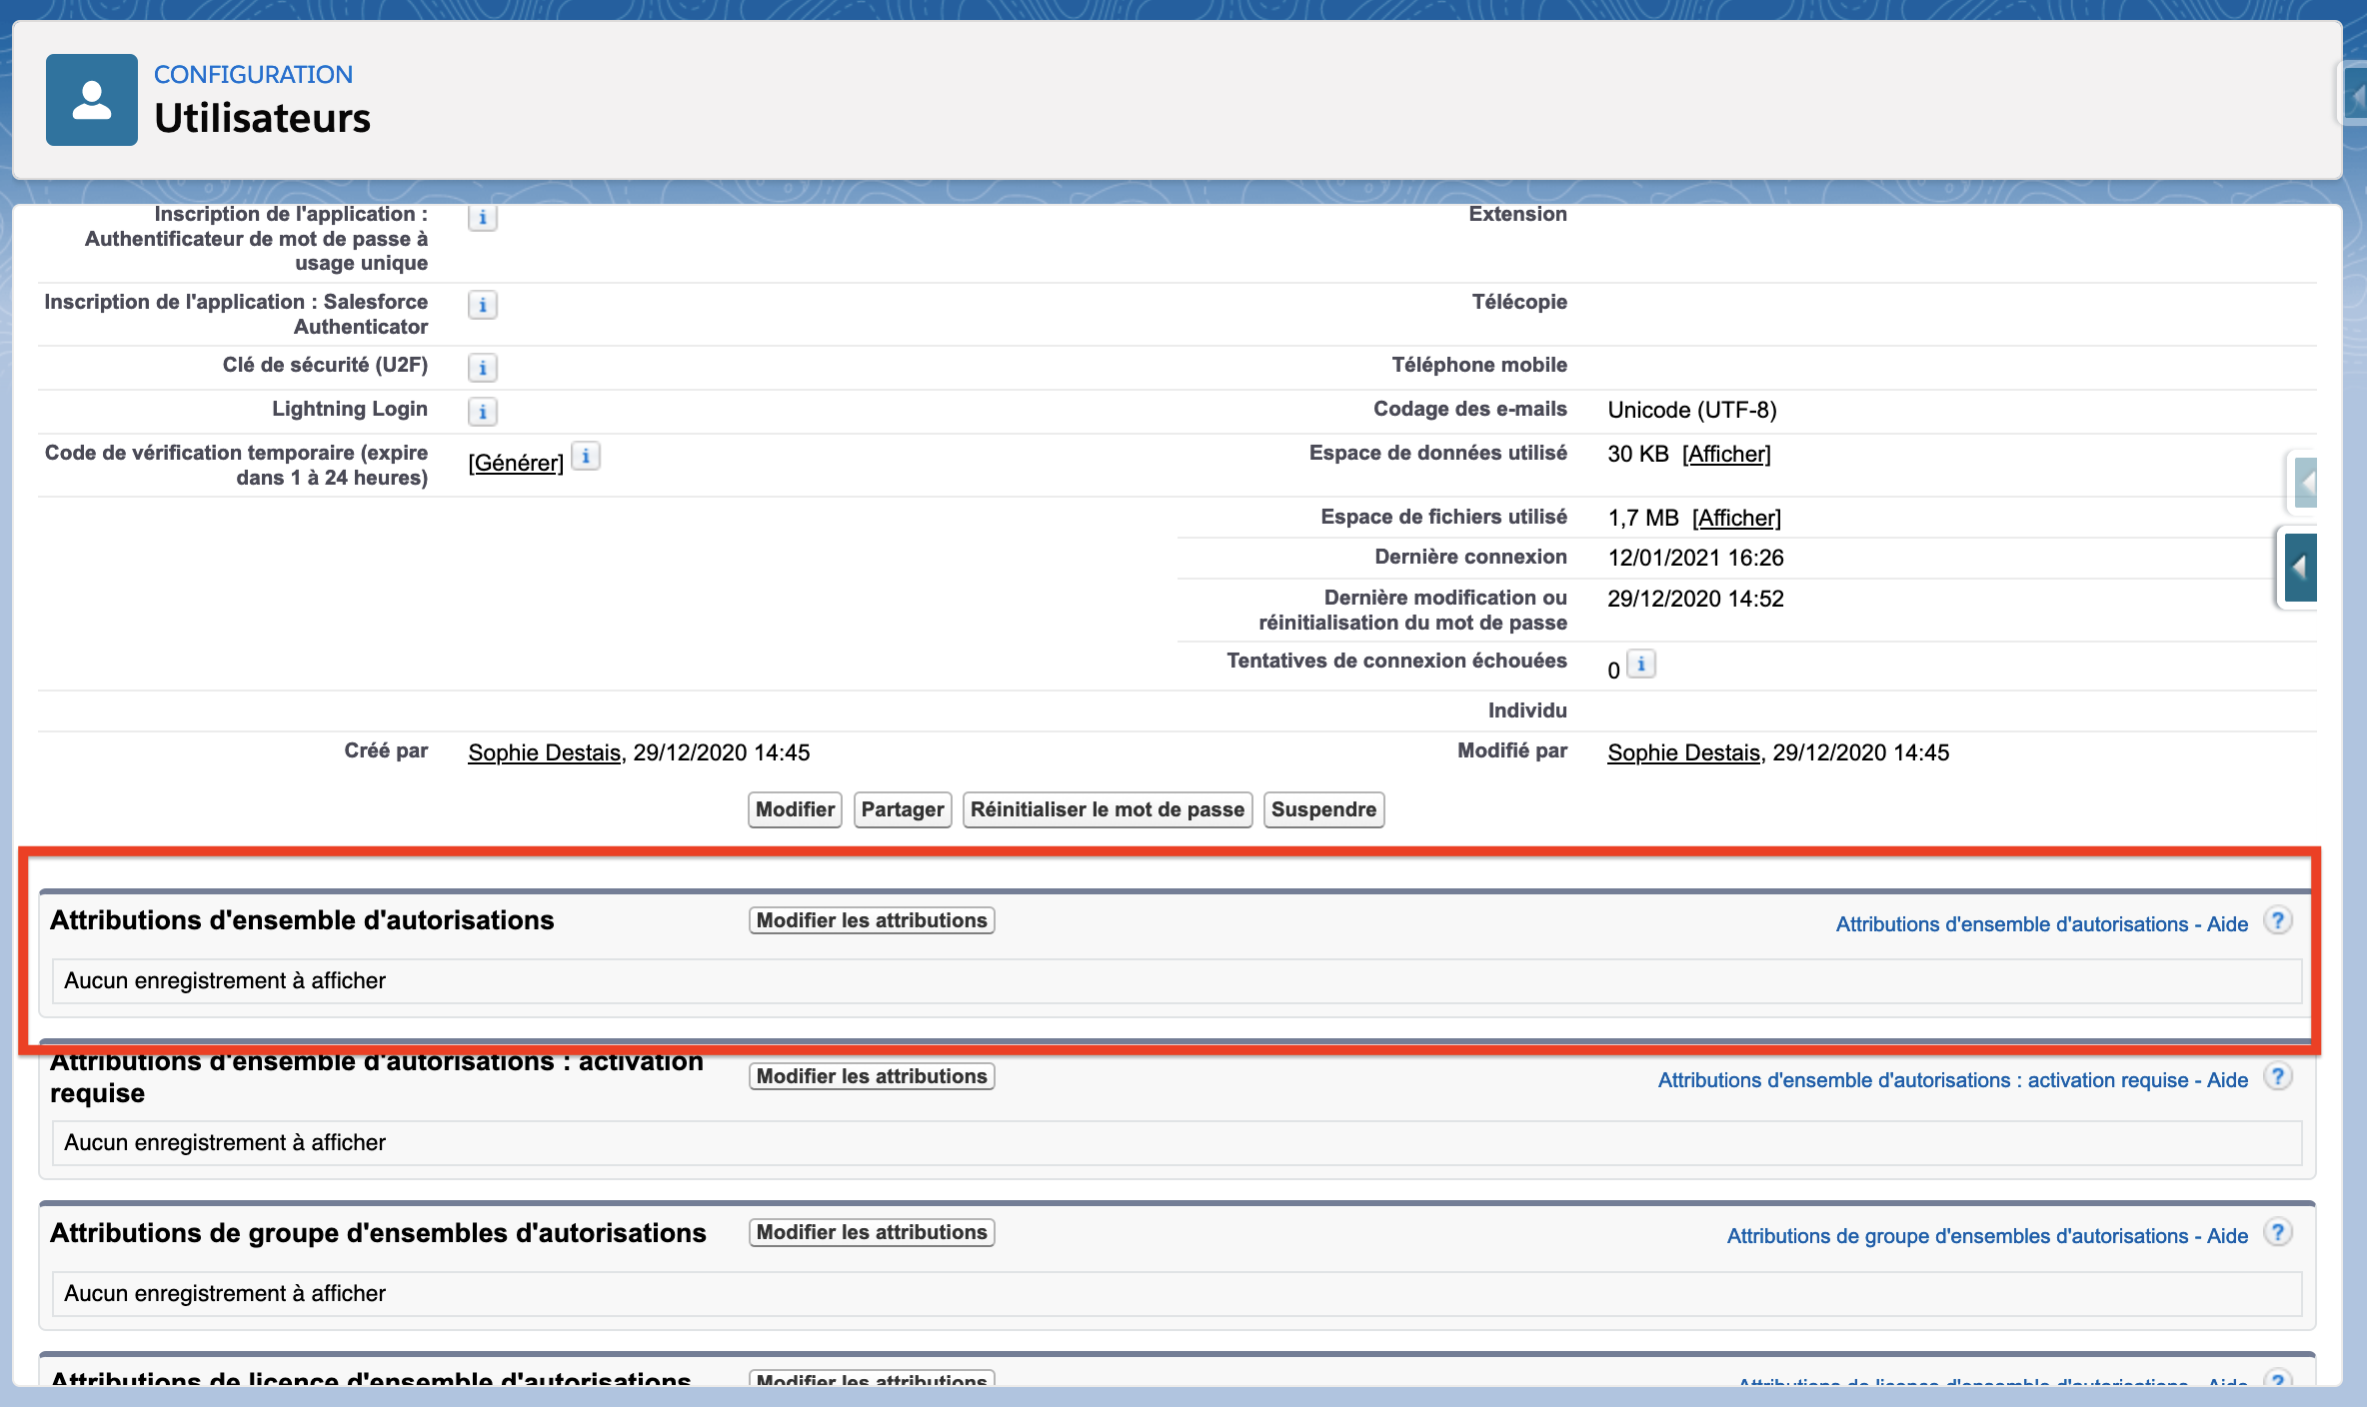Click the Modifier button
This screenshot has height=1407, width=2367.
(795, 809)
